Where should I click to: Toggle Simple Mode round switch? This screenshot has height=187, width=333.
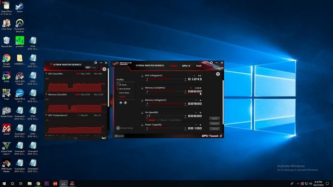[118, 128]
